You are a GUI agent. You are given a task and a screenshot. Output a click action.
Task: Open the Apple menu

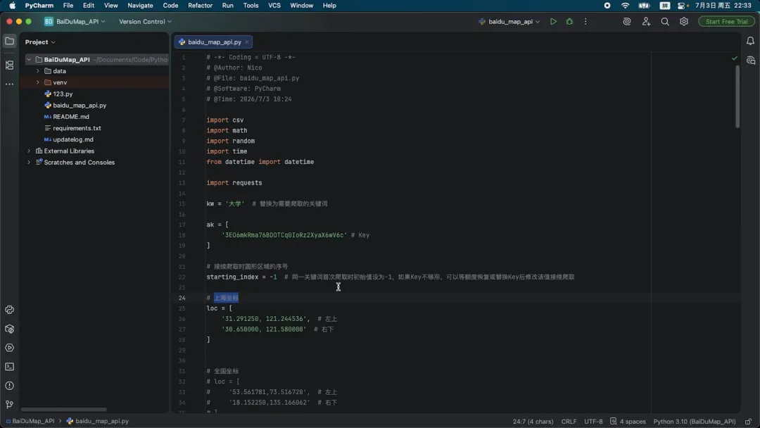point(12,6)
